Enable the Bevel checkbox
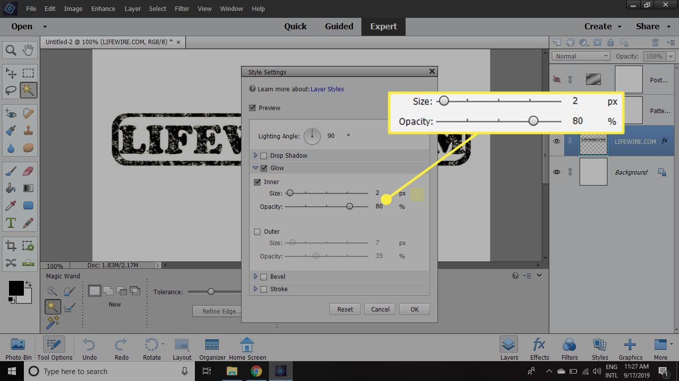The image size is (679, 381). (264, 277)
